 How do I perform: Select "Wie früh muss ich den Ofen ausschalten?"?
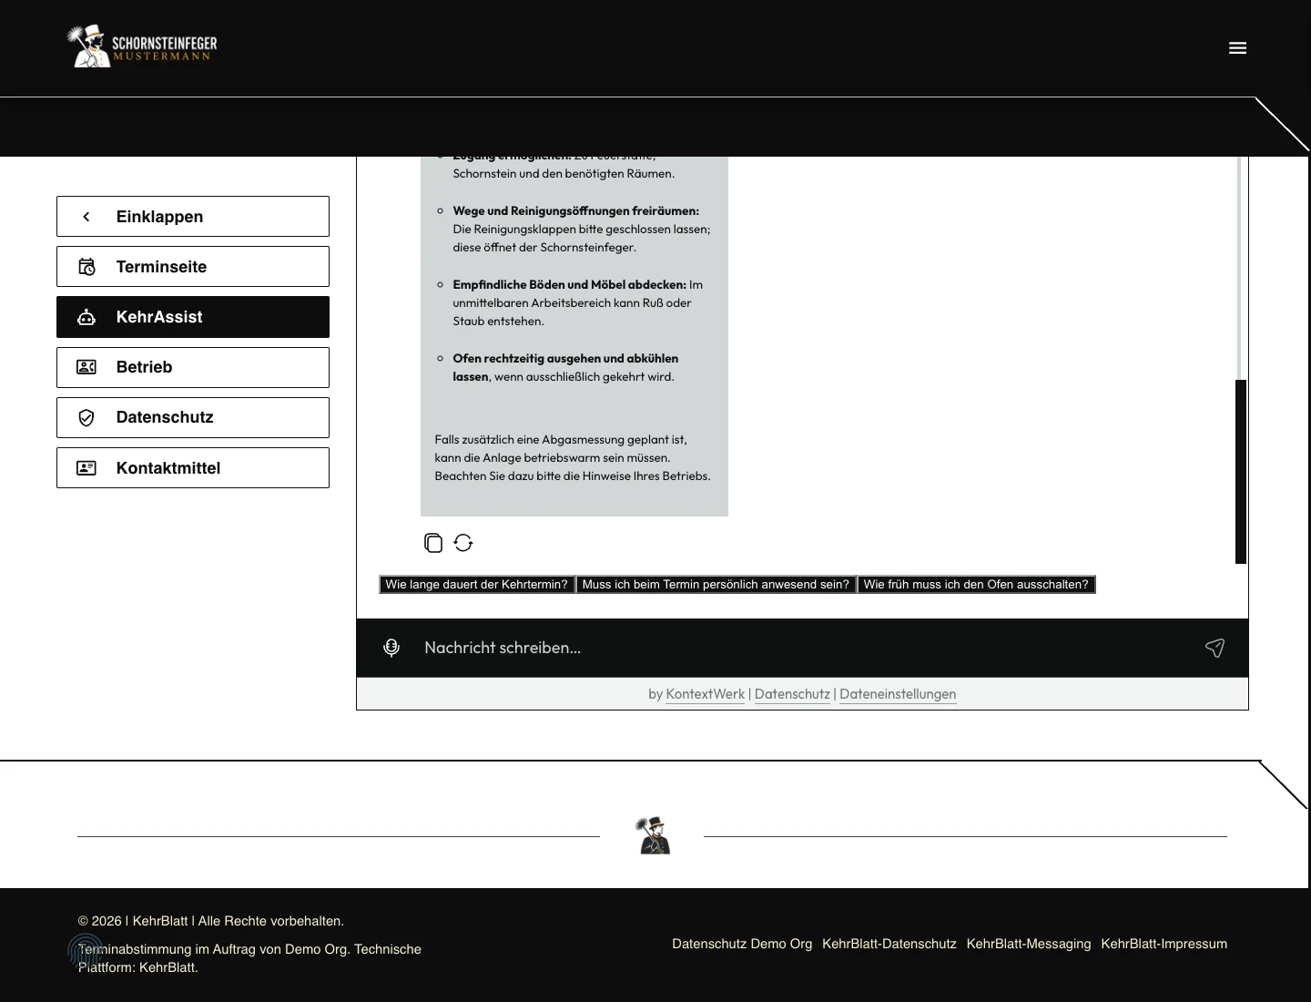click(976, 585)
